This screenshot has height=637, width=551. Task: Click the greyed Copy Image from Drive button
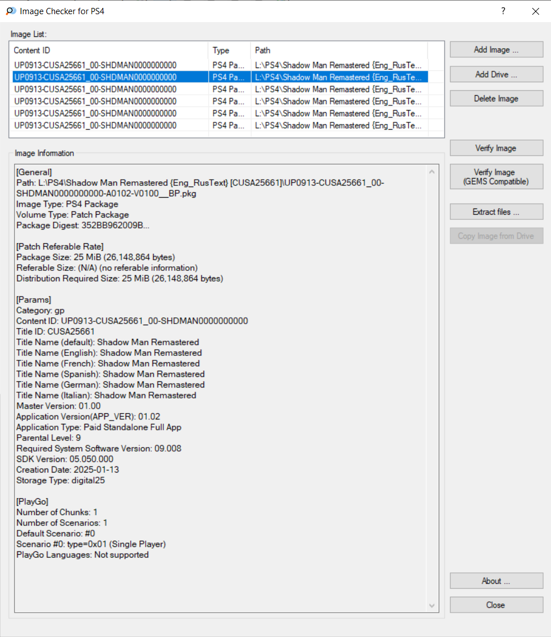click(496, 236)
